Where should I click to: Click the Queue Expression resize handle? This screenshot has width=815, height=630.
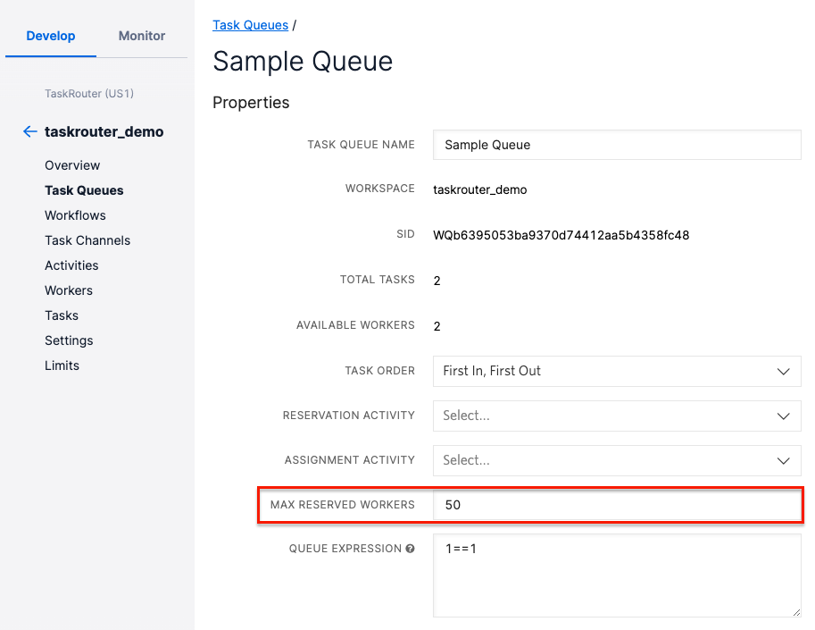tap(796, 612)
